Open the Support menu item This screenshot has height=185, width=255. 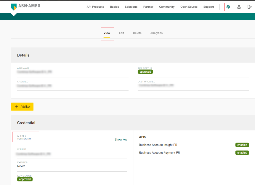209,7
